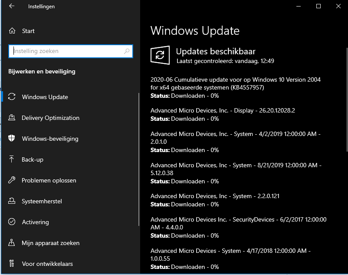Maximize the Instellingen window

point(318,6)
